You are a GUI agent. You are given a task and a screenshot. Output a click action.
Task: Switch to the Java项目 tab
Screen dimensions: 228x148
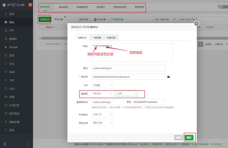coord(64,7)
